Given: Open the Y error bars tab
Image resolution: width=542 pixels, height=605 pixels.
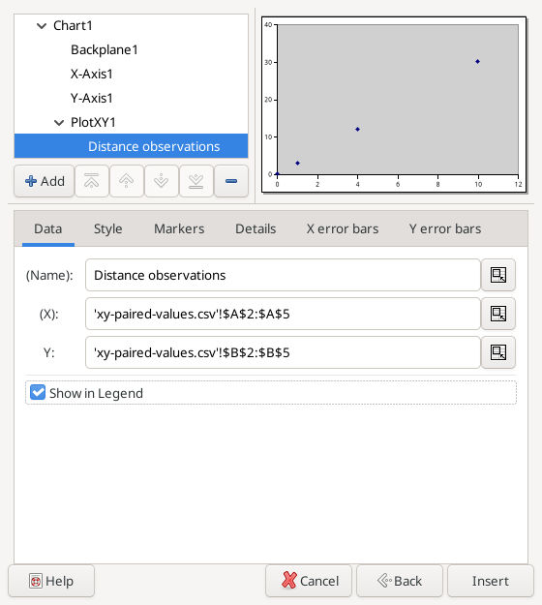Looking at the screenshot, I should 445,228.
